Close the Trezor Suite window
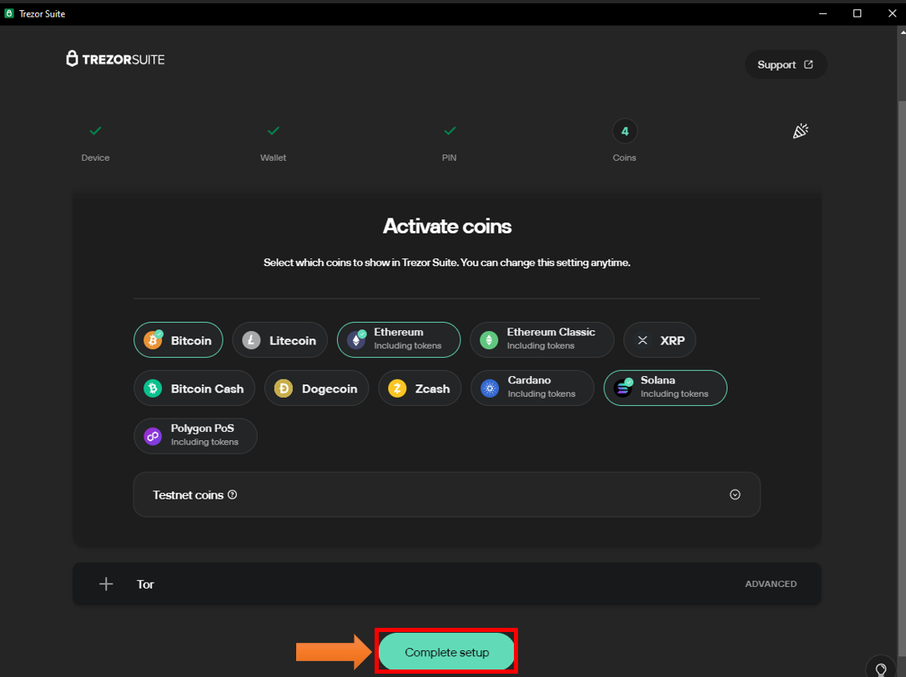Screen dimensions: 906x677 coord(892,13)
